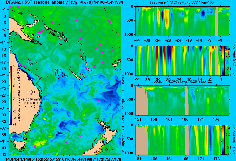236x161 pixels.
Task: Click '-14' under the eastward velocity section
Action: pos(199,80)
